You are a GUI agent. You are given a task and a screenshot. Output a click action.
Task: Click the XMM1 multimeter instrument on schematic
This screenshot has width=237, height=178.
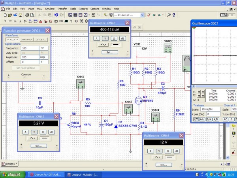click(81, 83)
